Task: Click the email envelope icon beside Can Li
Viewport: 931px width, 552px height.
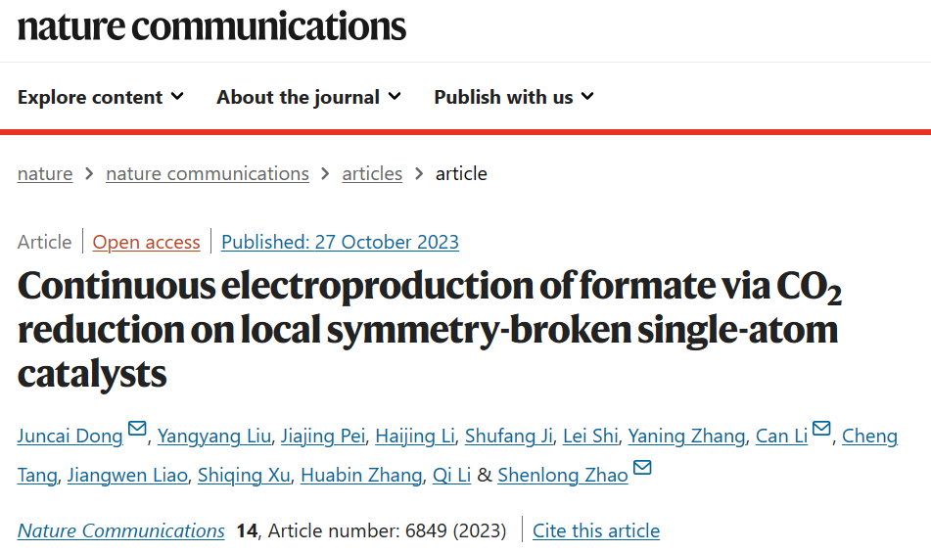Action: pos(821,429)
